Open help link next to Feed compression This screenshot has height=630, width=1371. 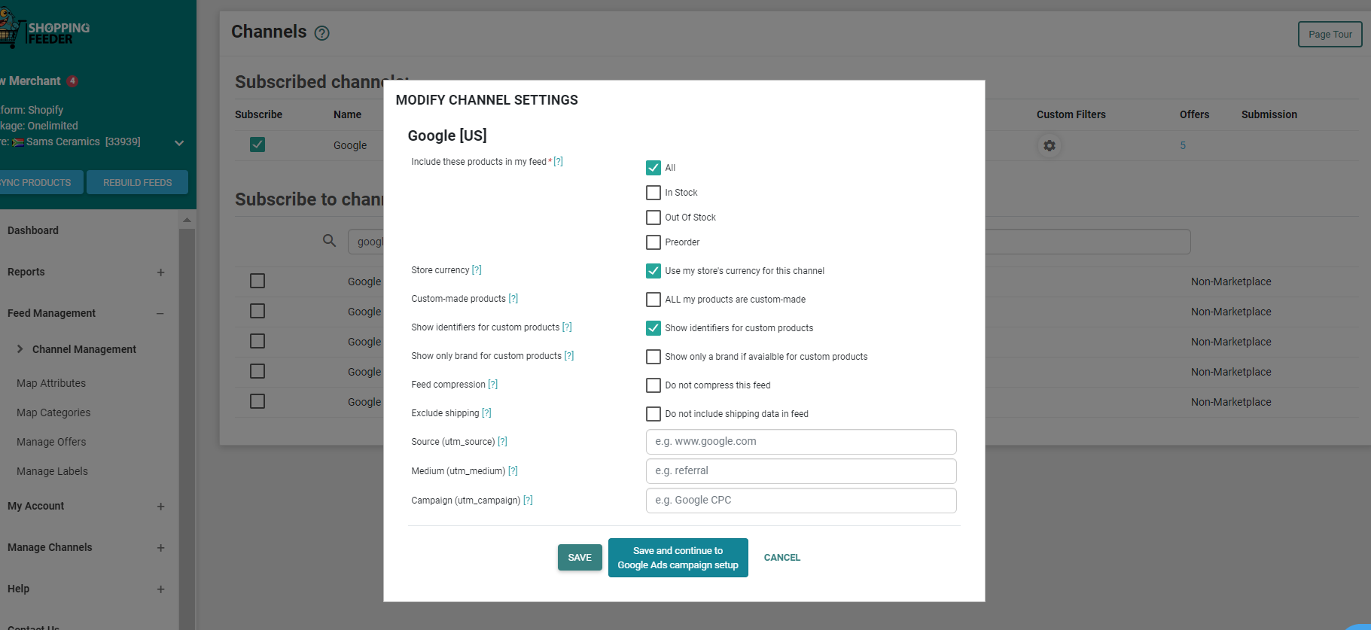[x=492, y=385]
